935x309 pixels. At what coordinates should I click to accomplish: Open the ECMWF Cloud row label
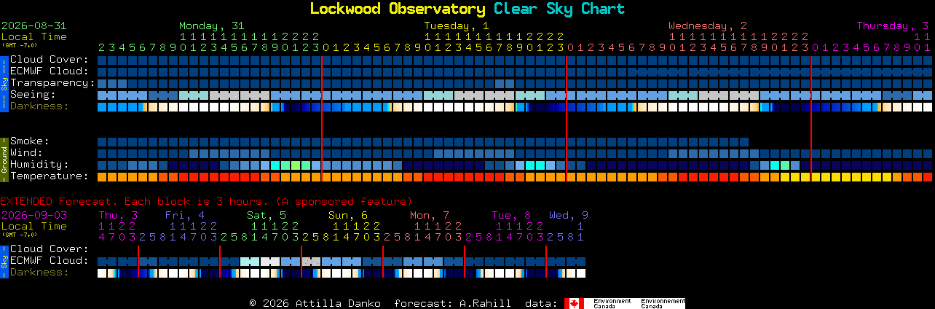tap(49, 71)
